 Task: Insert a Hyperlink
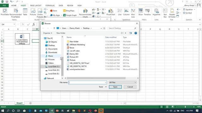[x=157, y=12]
